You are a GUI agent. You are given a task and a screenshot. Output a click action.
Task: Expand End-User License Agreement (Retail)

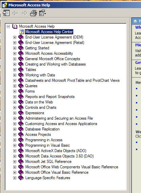tap(15, 43)
